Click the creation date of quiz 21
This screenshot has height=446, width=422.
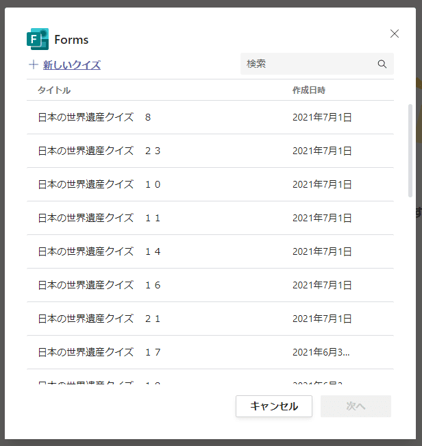[x=322, y=319]
